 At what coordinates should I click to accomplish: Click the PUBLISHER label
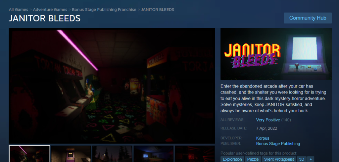[231, 143]
